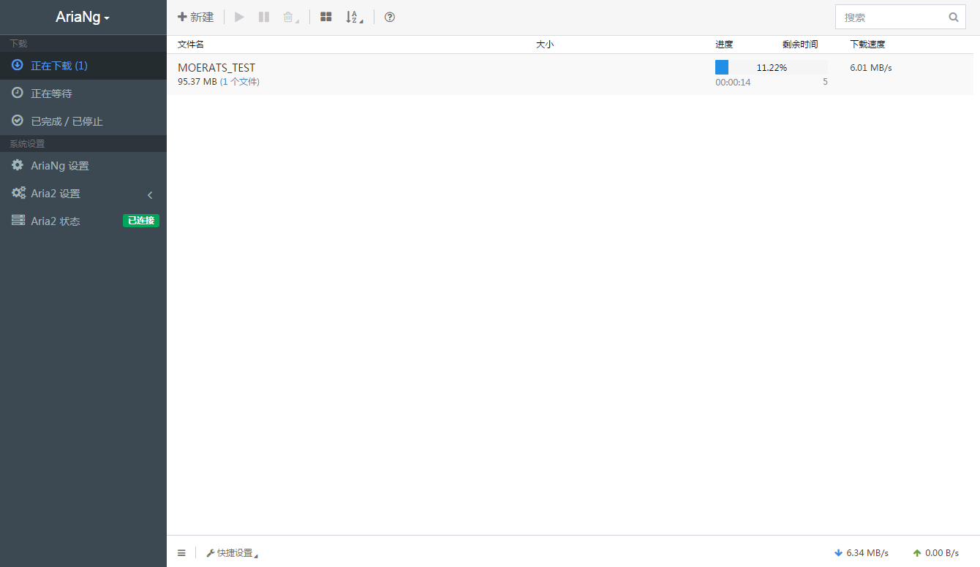Click the 1 个文件 link

coord(240,82)
